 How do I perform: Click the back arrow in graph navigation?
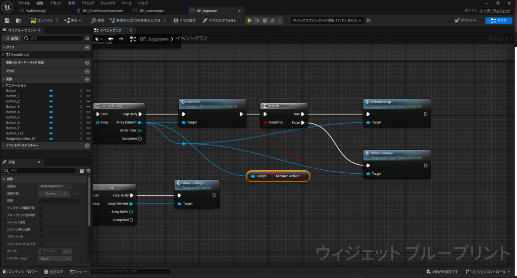pyautogui.click(x=111, y=39)
